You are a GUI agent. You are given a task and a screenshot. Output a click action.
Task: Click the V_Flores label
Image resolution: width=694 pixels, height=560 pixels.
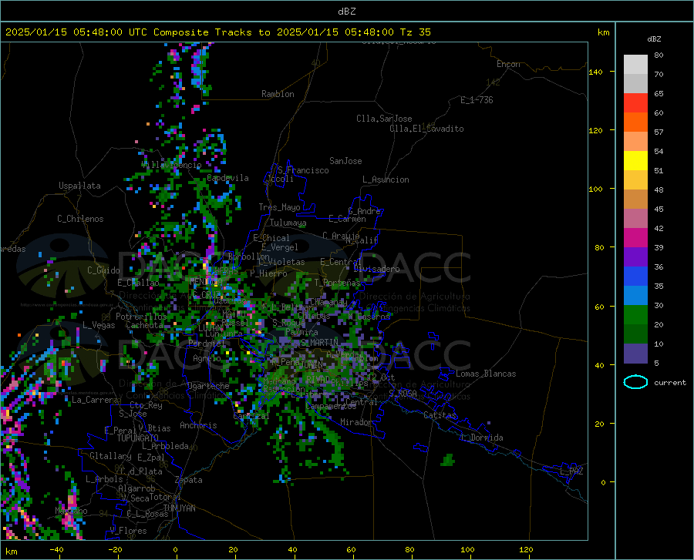click(x=128, y=531)
